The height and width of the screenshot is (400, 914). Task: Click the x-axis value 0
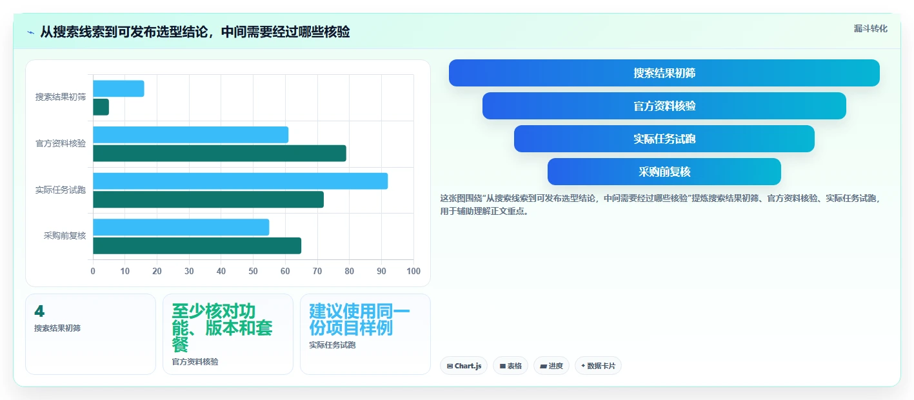[93, 272]
